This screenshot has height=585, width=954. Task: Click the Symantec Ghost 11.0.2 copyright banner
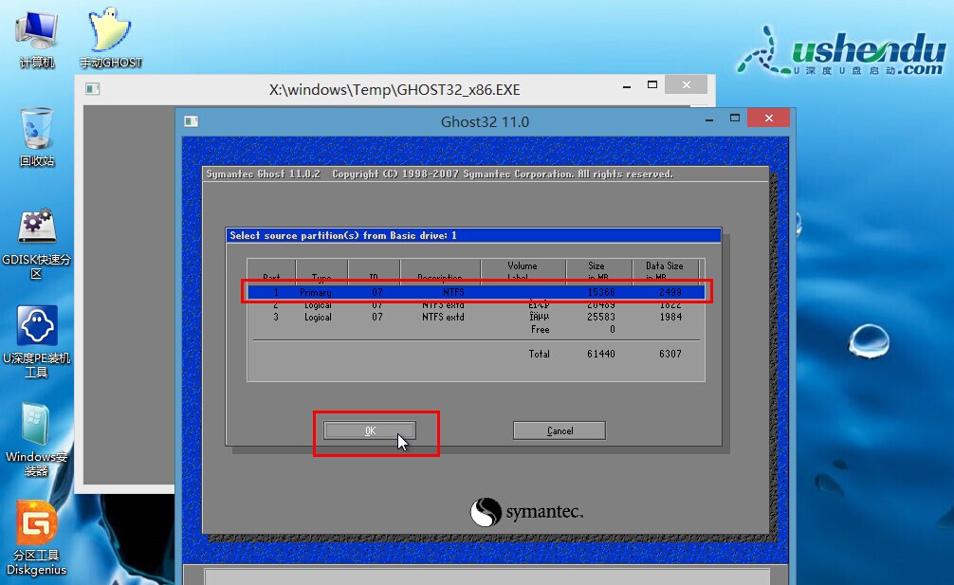point(439,174)
